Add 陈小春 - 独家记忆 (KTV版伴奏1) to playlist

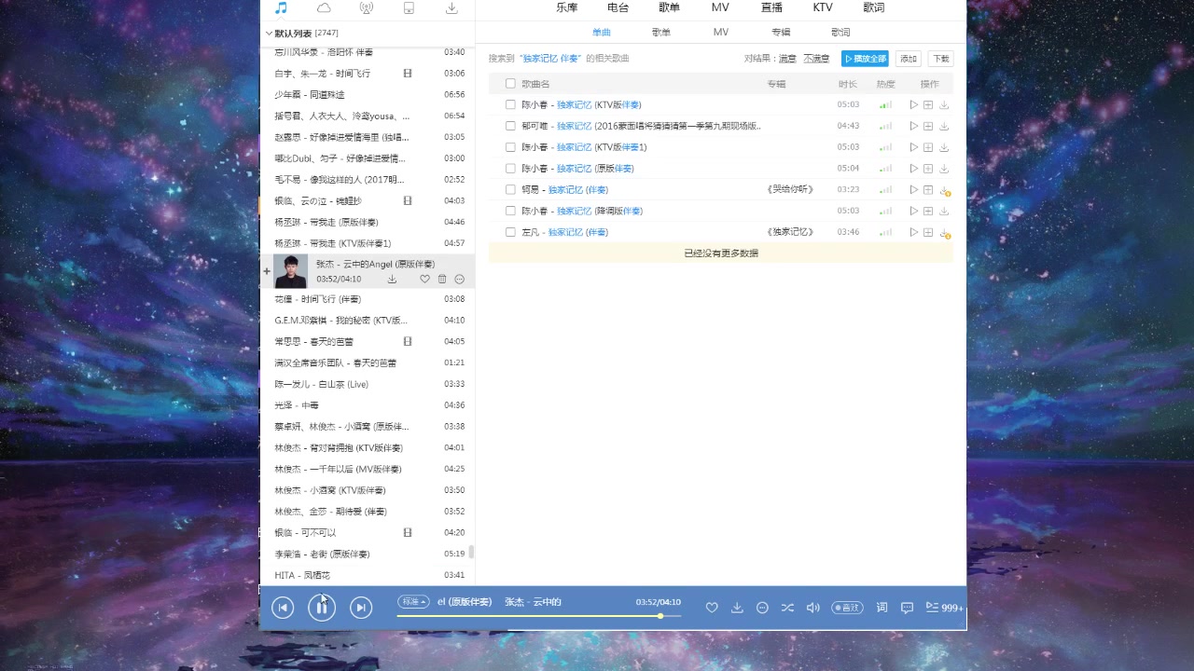pyautogui.click(x=928, y=147)
